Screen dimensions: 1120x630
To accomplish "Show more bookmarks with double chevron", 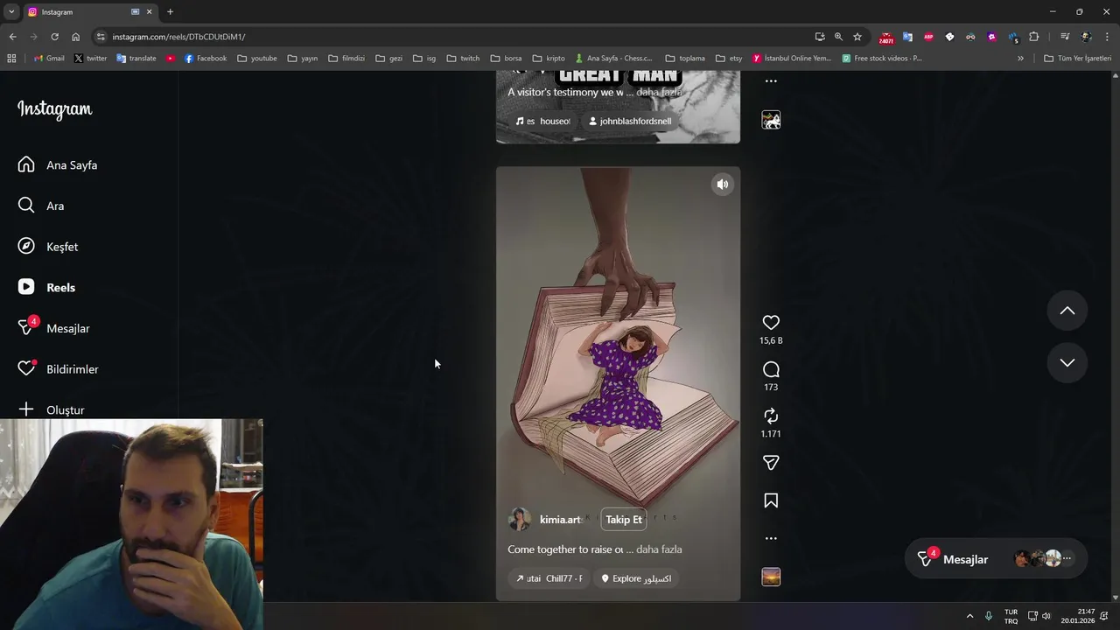I will coord(1020,59).
